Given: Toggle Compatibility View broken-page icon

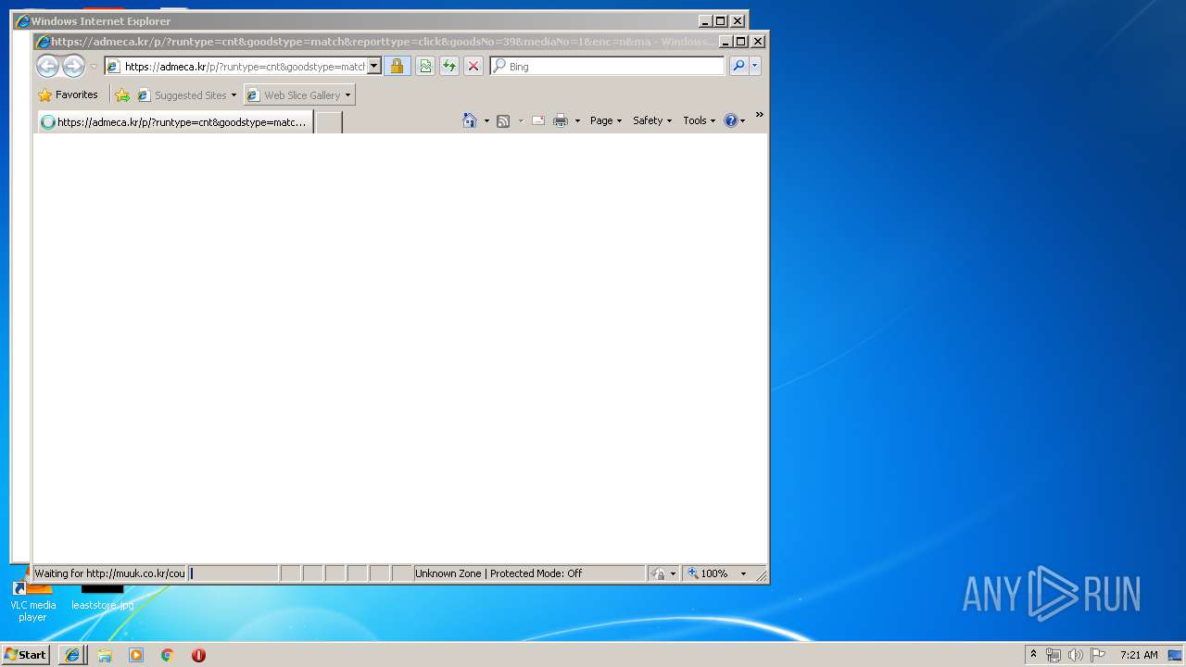Looking at the screenshot, I should pos(425,67).
